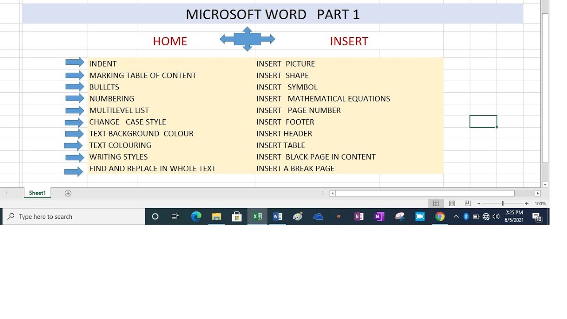Select the INSERT heading cell
567x319 pixels.
pos(349,41)
